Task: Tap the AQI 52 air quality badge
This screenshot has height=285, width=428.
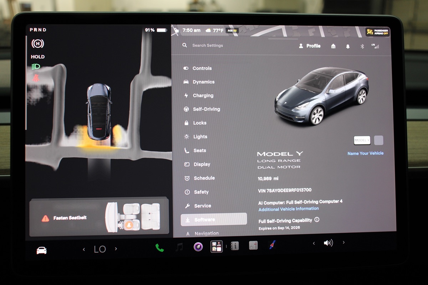Action: click(x=232, y=31)
